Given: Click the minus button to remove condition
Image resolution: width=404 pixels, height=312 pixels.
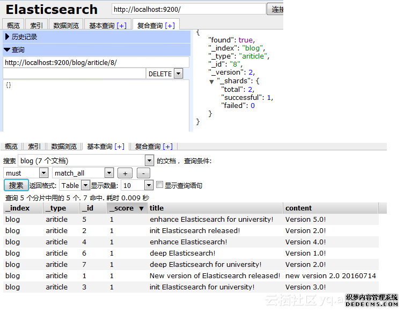Looking at the screenshot, I should (x=143, y=173).
